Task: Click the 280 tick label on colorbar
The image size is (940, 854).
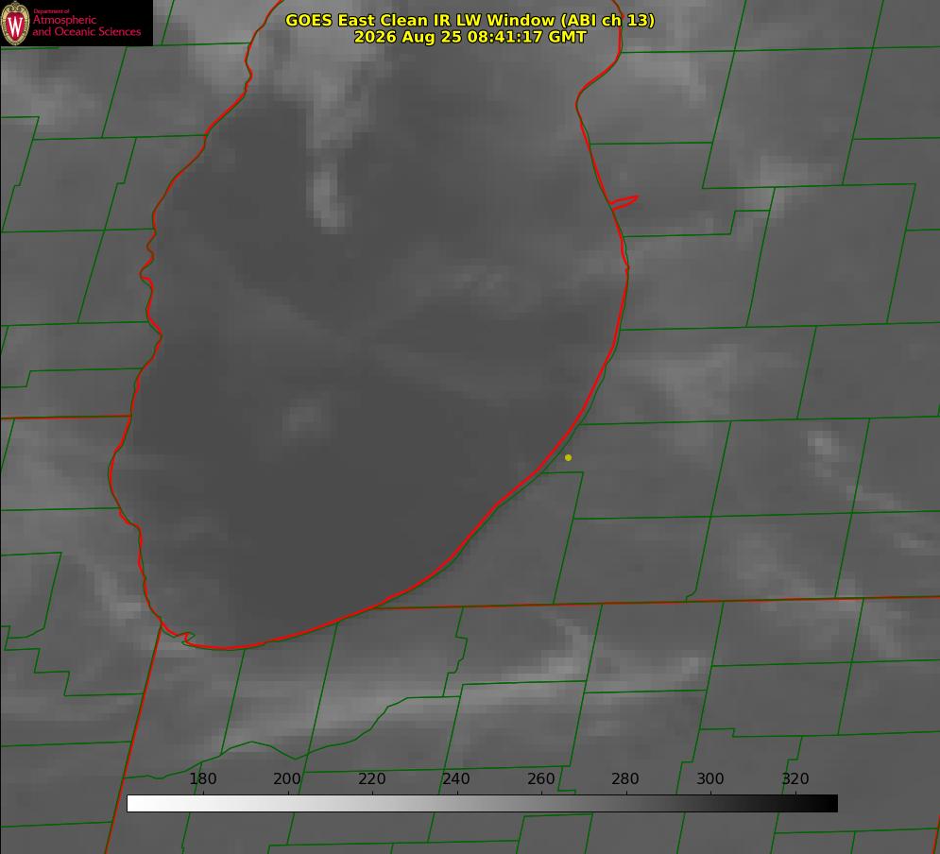Action: (625, 778)
